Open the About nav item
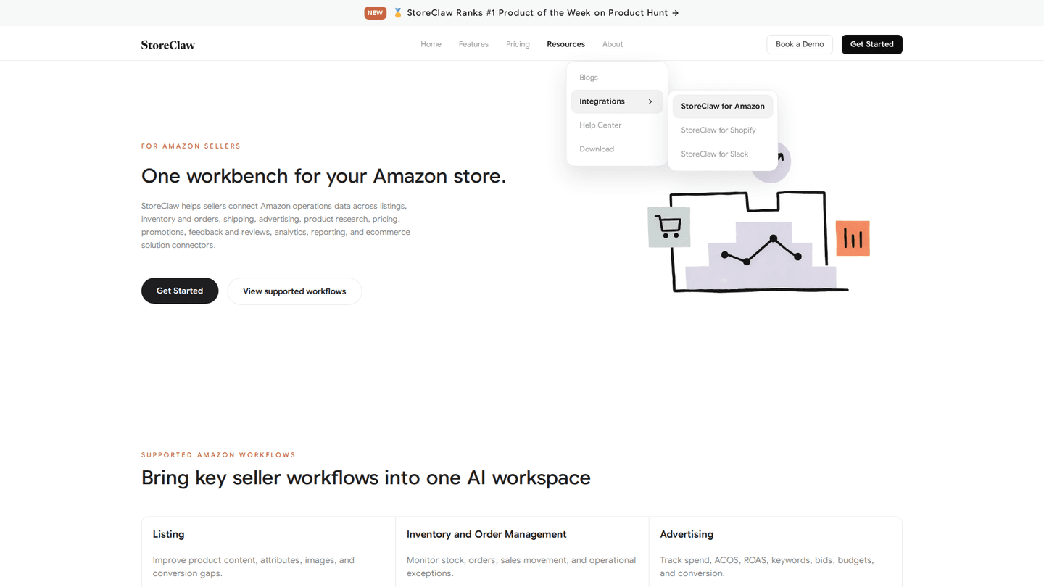The image size is (1044, 587). coord(613,44)
